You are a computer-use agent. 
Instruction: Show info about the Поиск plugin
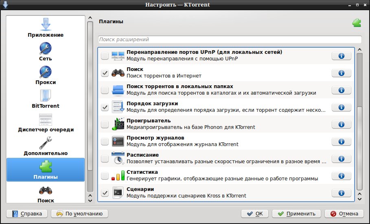coord(341,73)
